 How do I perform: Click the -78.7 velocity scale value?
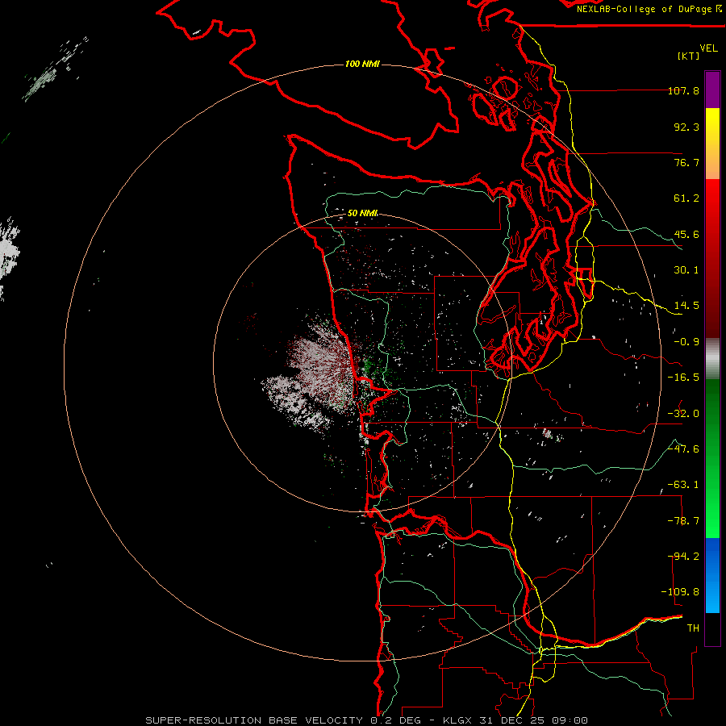tap(683, 521)
